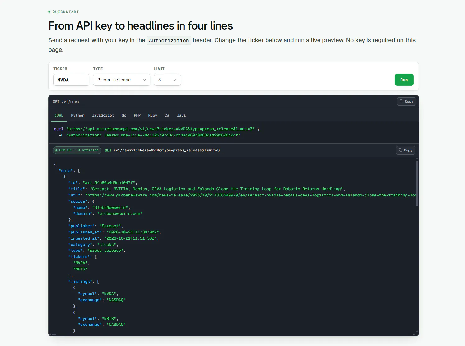Viewport: 465px width, 346px height.
Task: Click the "symbol": "NVDA" listing line
Action: tap(98, 294)
